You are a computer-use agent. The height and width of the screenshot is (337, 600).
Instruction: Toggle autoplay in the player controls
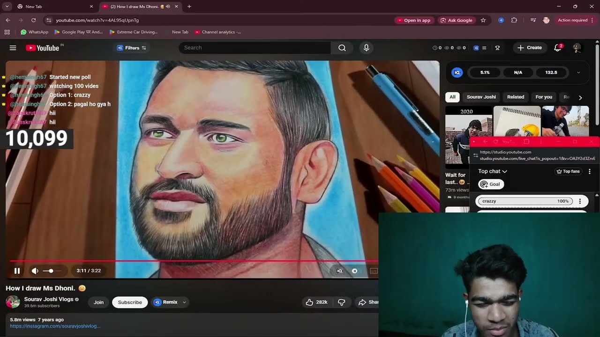tap(355, 271)
